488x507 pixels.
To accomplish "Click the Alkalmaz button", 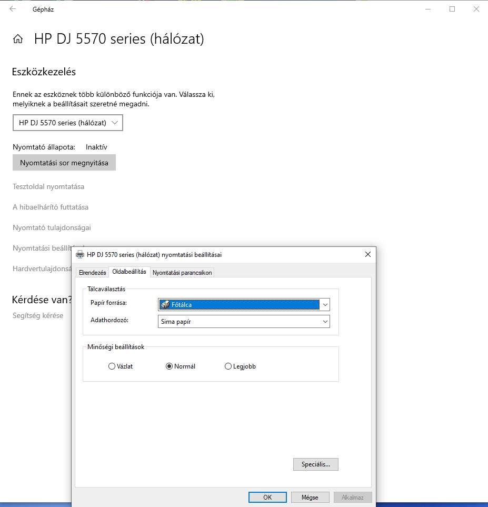I will coord(353,498).
